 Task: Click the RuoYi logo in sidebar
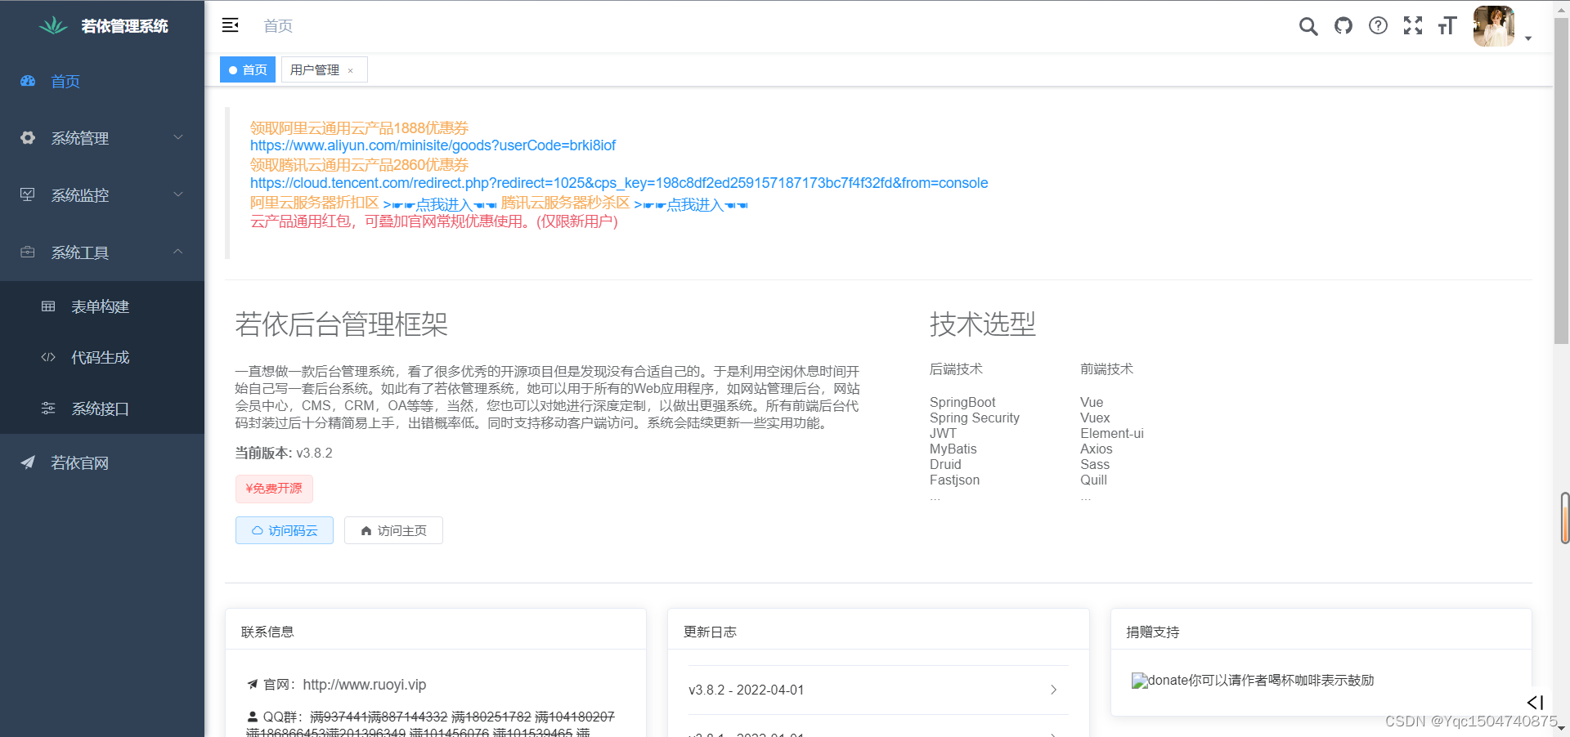tap(53, 26)
